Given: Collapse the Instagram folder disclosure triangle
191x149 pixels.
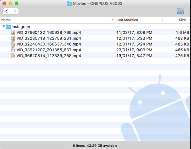Looking at the screenshot, I should click(4, 26).
